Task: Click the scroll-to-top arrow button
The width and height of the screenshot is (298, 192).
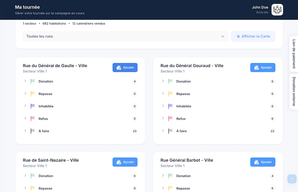Action: tap(292, 179)
